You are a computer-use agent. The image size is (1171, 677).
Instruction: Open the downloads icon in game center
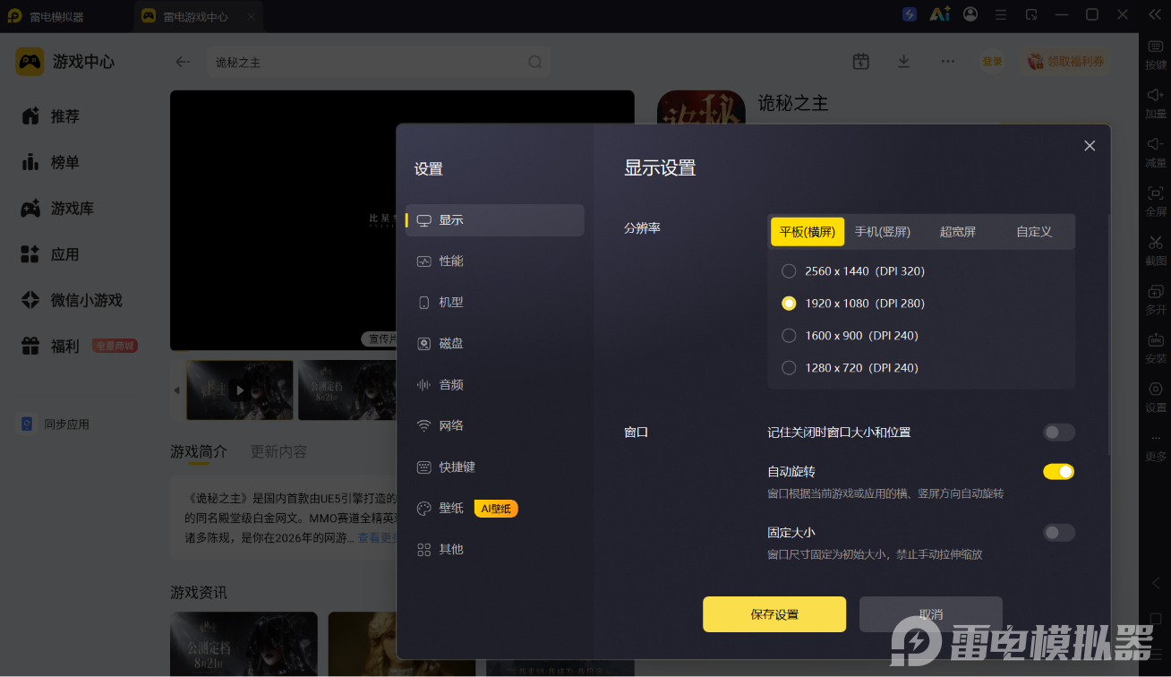point(904,61)
